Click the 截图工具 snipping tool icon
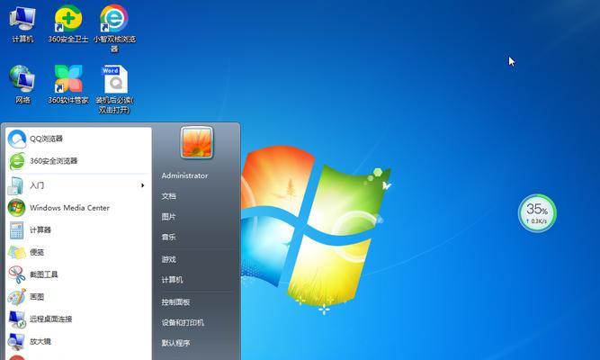Image resolution: width=600 pixels, height=360 pixels. 17,274
